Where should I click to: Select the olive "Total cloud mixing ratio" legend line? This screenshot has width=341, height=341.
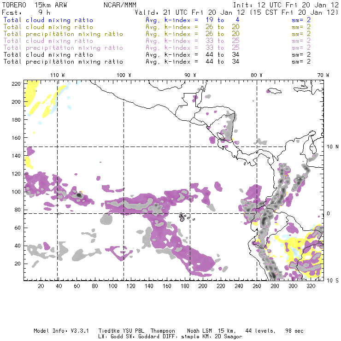click(x=48, y=27)
